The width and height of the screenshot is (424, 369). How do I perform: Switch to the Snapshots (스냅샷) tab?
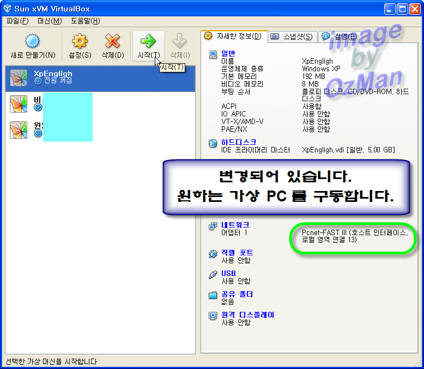tap(293, 36)
